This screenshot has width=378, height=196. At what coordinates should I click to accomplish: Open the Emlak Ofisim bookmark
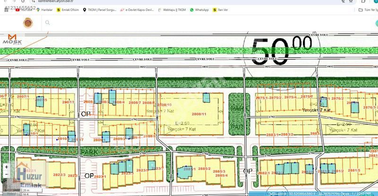pos(68,9)
